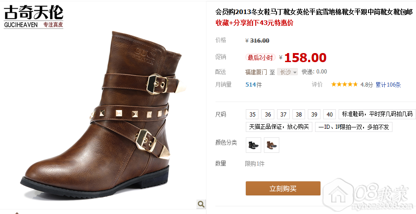Click the 最后2小时 promotion tag
The width and height of the screenshot is (416, 214).
(x=260, y=58)
